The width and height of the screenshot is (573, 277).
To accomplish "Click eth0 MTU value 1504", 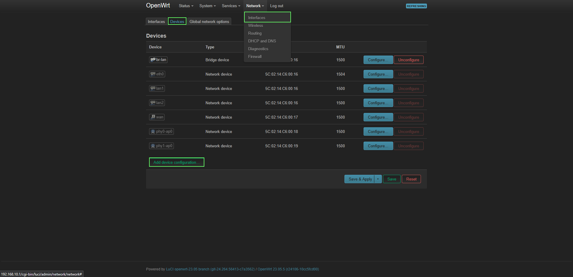I will point(341,74).
